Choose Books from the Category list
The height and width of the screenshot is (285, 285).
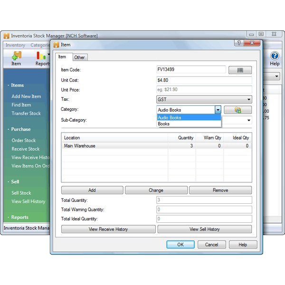(189, 124)
